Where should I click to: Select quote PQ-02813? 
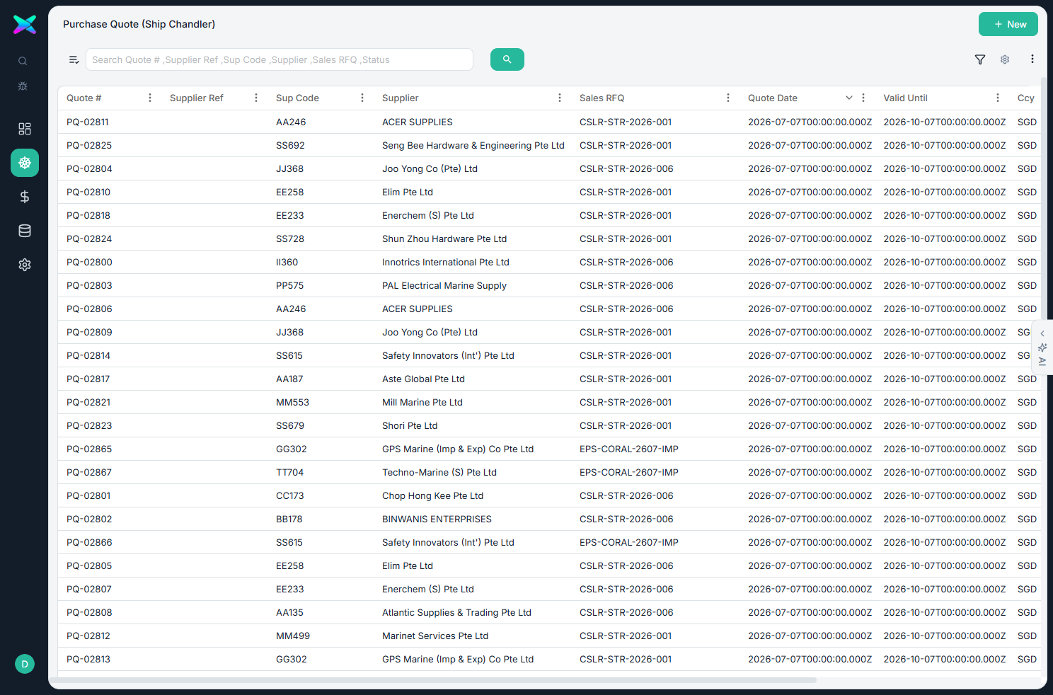coord(88,659)
